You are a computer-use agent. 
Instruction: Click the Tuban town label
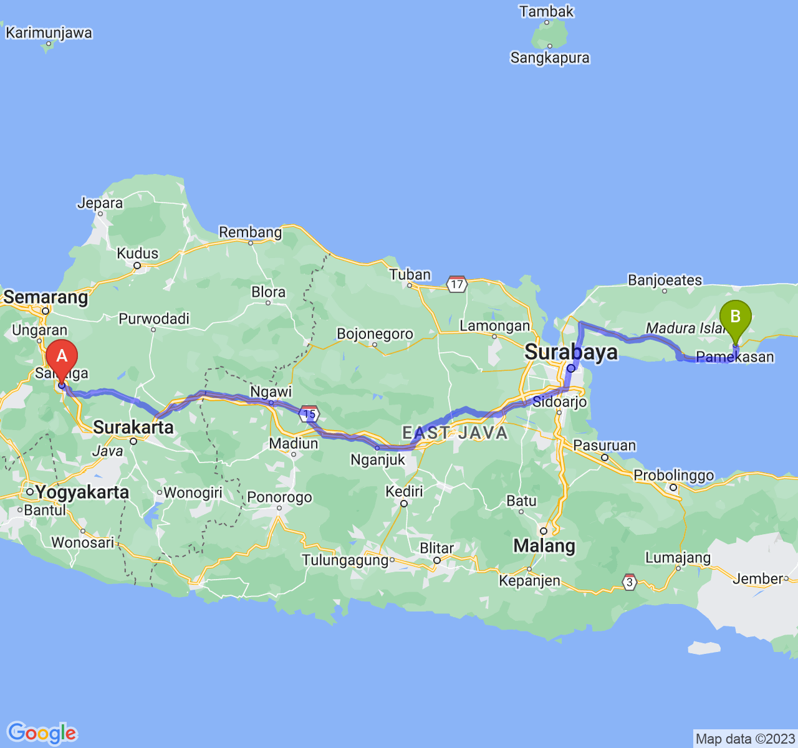pos(410,274)
